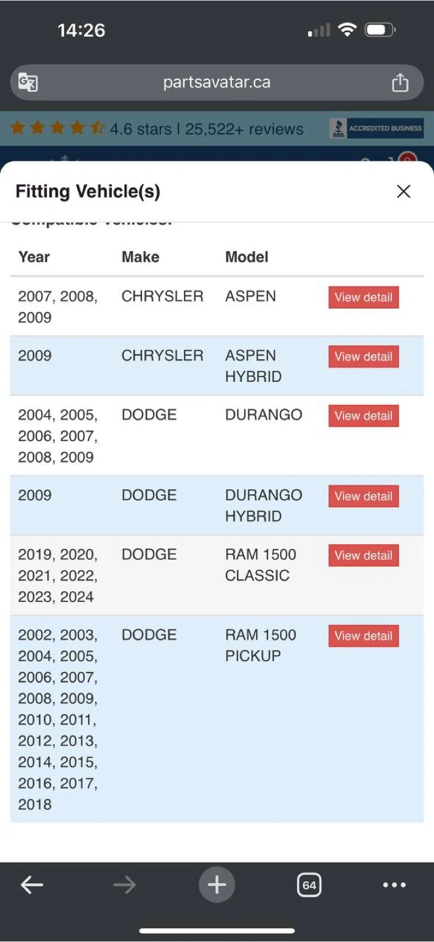
Task: Open a new tab with plus icon
Action: pos(217,885)
